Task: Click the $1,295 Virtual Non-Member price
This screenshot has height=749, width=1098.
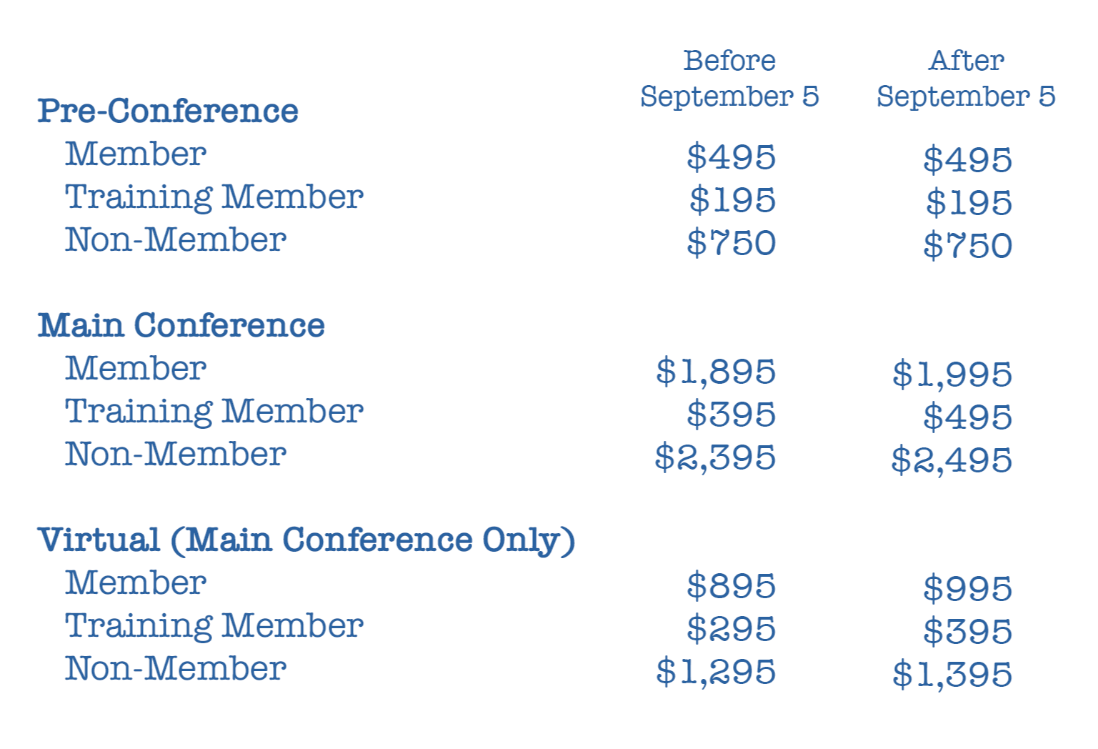Action: [x=716, y=672]
